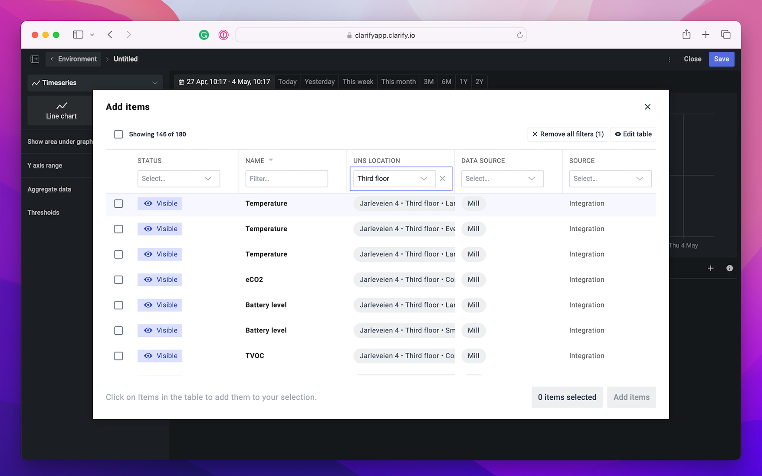Click the Safari address bar
The height and width of the screenshot is (476, 762).
(381, 35)
